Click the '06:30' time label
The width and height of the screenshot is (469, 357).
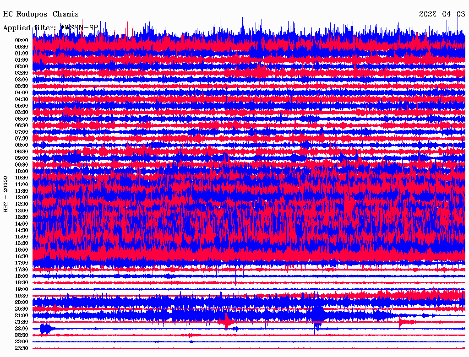[x=22, y=125]
